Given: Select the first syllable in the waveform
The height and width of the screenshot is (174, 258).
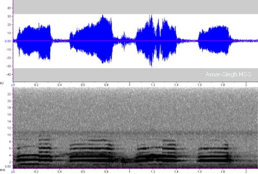Looking at the screenshot, I should [34, 41].
